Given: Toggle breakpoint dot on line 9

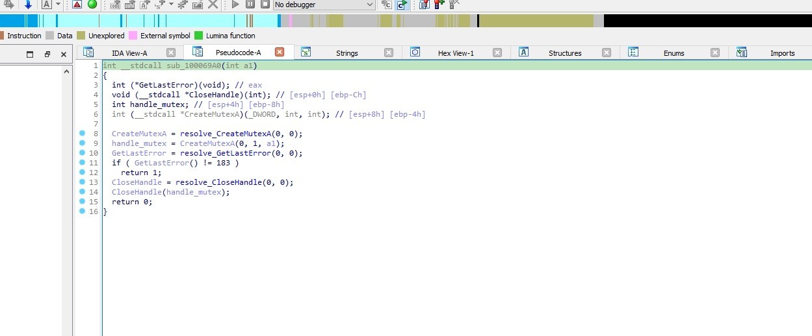Looking at the screenshot, I should [x=82, y=143].
